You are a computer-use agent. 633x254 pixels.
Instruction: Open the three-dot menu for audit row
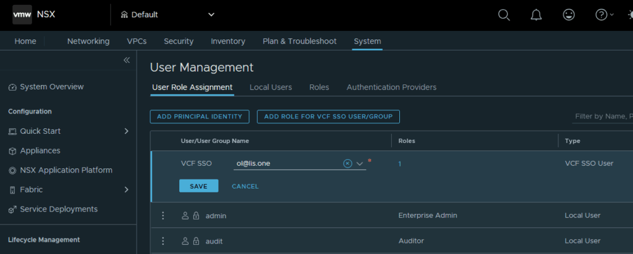pyautogui.click(x=163, y=241)
